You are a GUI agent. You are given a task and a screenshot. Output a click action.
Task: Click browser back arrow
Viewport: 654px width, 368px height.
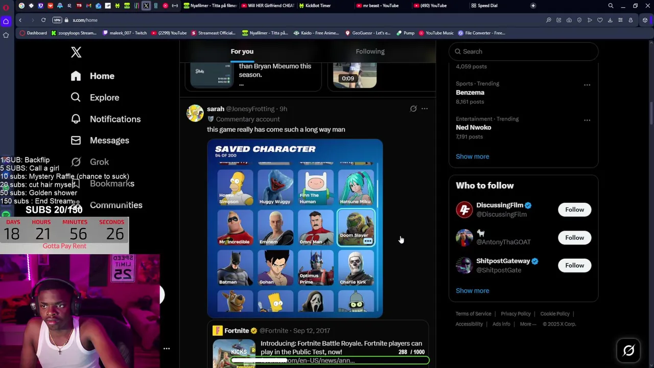[20, 20]
